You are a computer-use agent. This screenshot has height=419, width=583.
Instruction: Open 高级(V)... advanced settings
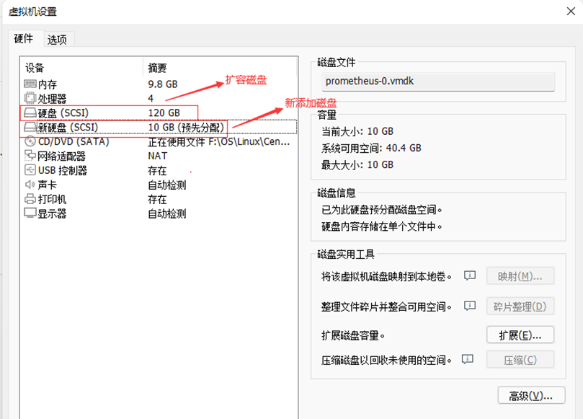(x=531, y=395)
